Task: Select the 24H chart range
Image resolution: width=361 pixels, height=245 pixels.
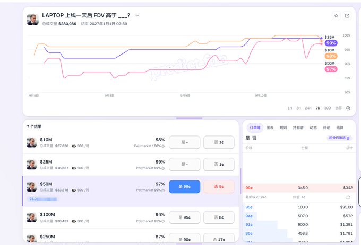Action: [308, 108]
